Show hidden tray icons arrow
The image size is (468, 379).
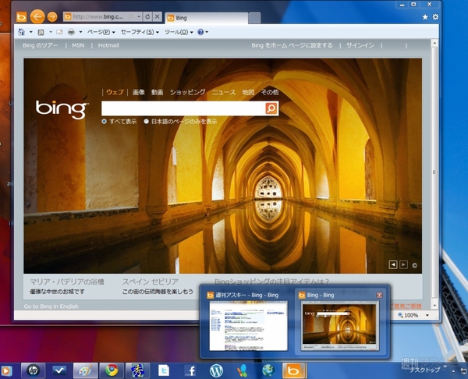453,371
